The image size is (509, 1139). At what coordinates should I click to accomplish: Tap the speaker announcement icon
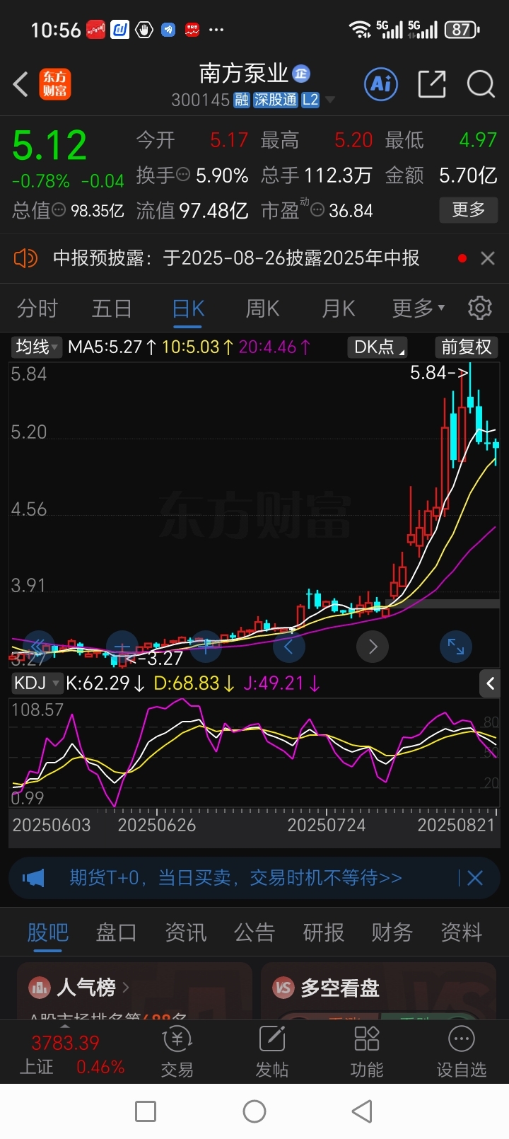point(25,258)
